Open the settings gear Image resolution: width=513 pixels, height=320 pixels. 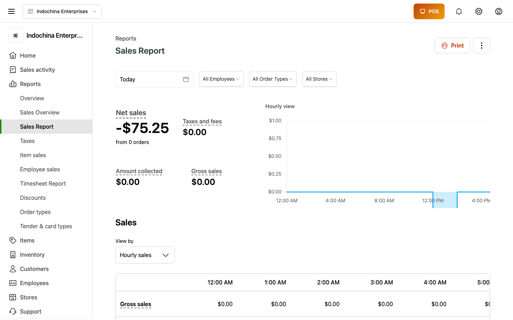pyautogui.click(x=479, y=11)
